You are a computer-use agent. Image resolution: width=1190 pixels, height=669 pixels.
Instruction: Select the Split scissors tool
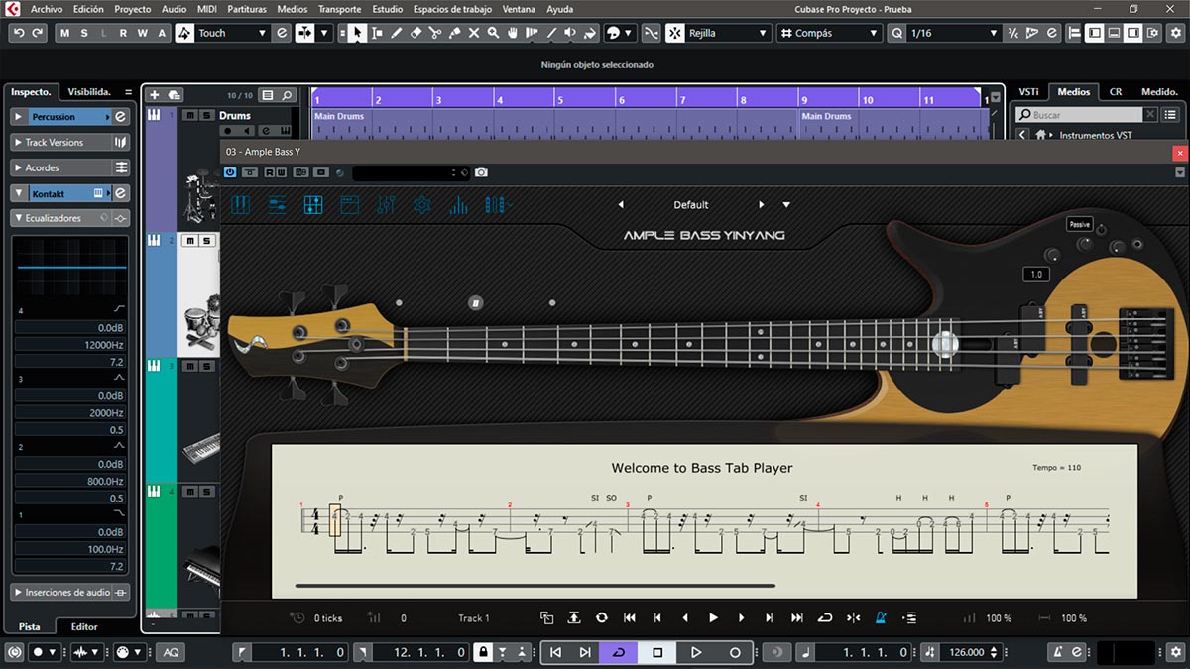[435, 33]
